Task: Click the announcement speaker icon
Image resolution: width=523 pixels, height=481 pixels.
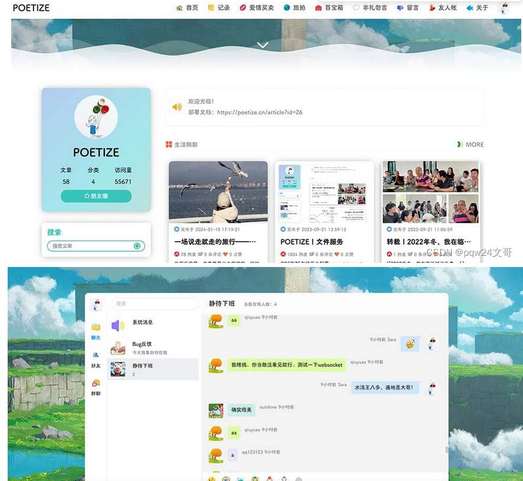Action: pyautogui.click(x=177, y=107)
